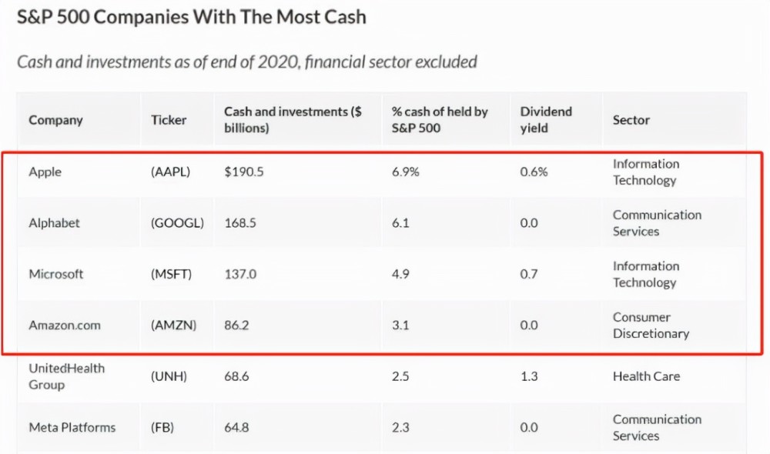Screen dimensions: 770x454
Task: Select the Alphabet company cell
Action: tap(54, 223)
